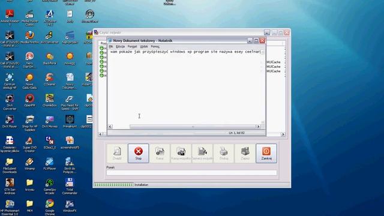The width and height of the screenshot is (384, 216).
Task: Open GTA San Andreas desktop icon
Action: click(10, 187)
